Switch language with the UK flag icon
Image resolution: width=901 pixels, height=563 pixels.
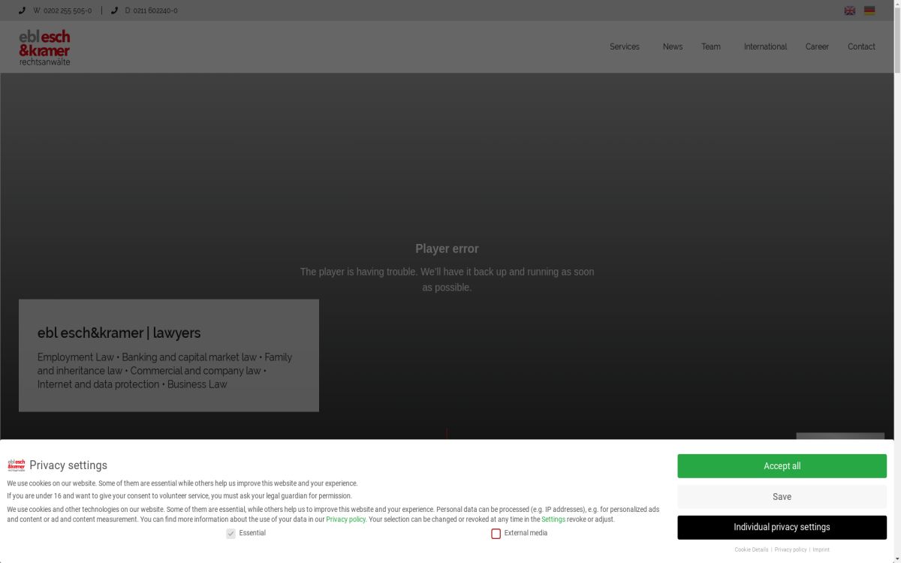849,11
